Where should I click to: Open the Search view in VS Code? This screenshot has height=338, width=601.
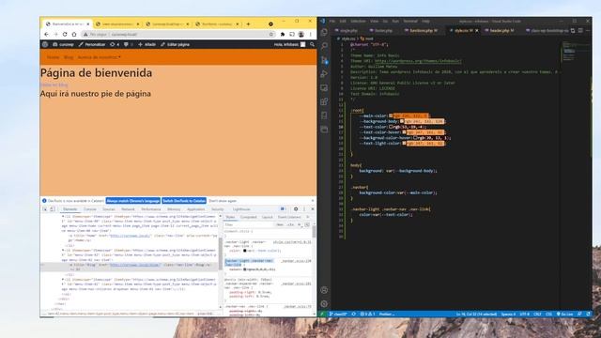pos(324,46)
